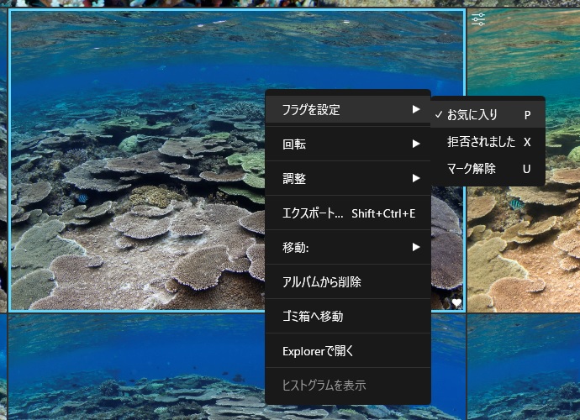
Task: Toggle the checked お気に入り flag option
Action: 488,114
